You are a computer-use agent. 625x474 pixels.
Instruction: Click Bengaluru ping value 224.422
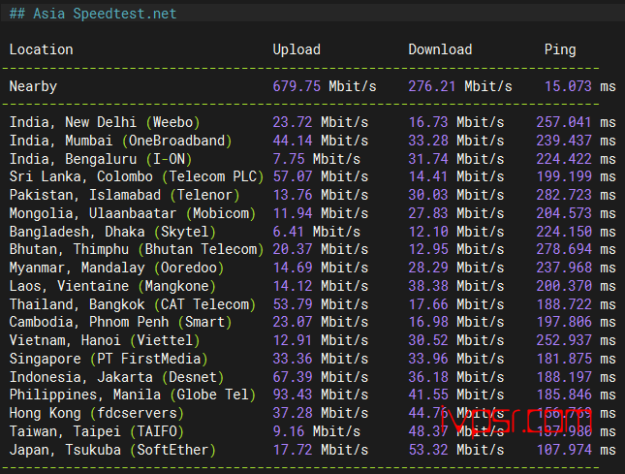pos(564,159)
